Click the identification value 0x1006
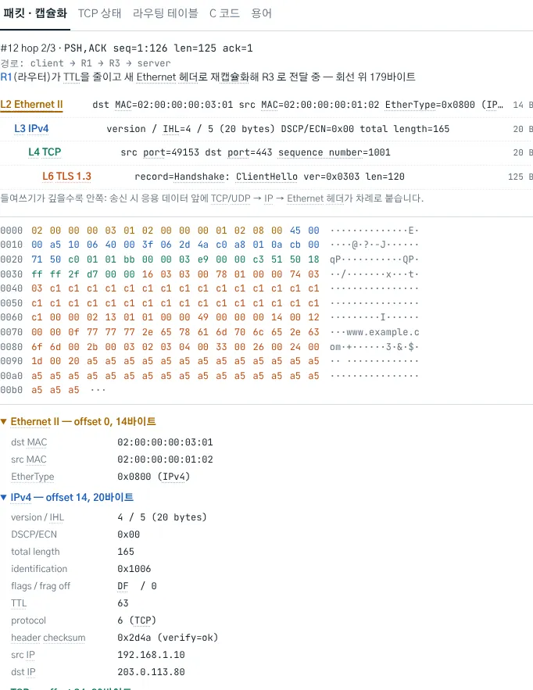The width and height of the screenshot is (533, 690). (134, 569)
